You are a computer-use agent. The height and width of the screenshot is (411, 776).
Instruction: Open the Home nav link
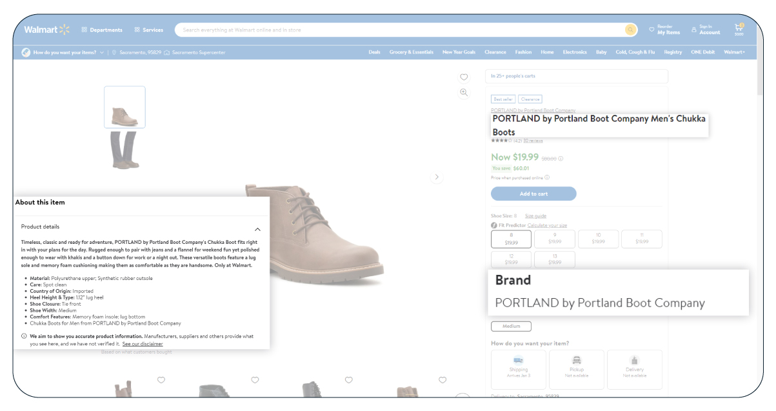coord(547,52)
